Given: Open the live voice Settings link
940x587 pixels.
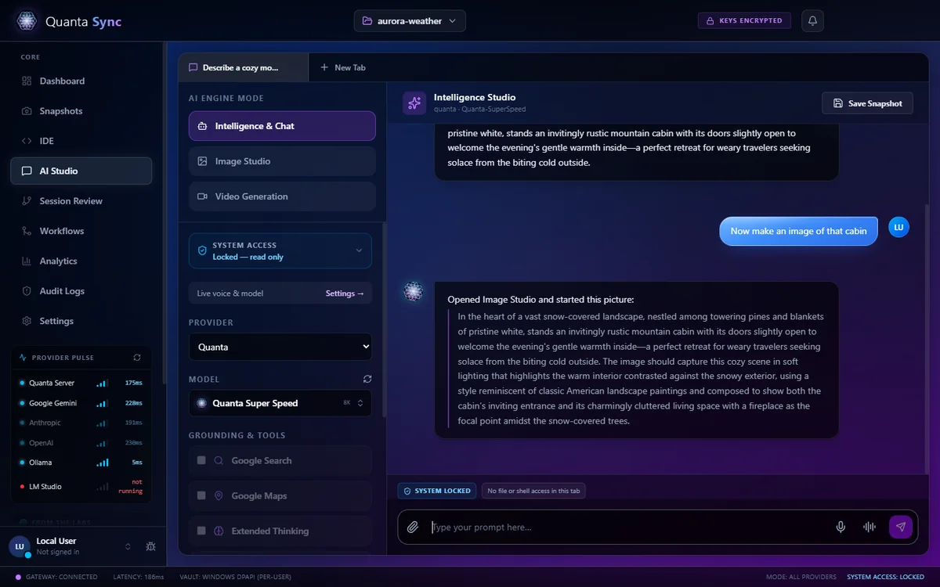Looking at the screenshot, I should pyautogui.click(x=345, y=293).
